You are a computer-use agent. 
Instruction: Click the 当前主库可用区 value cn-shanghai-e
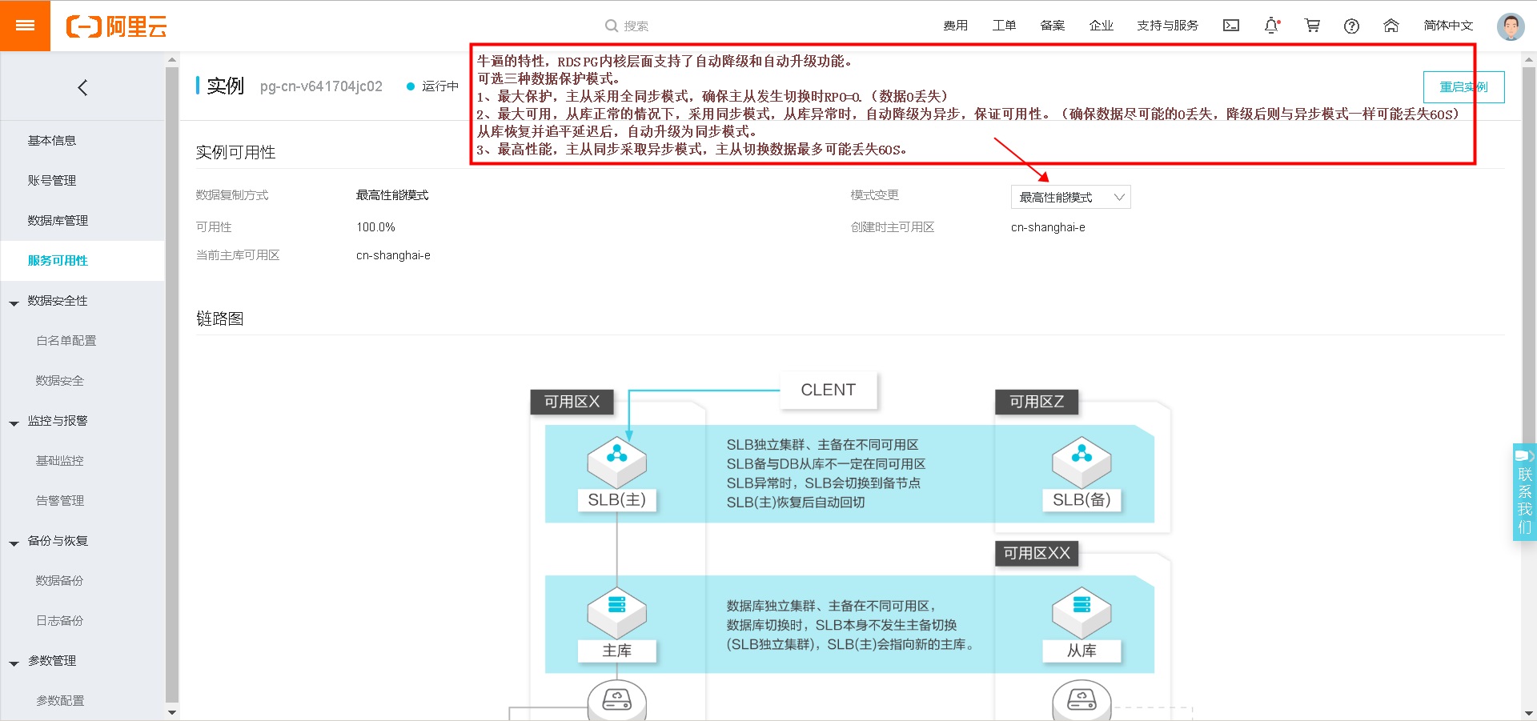pos(393,255)
